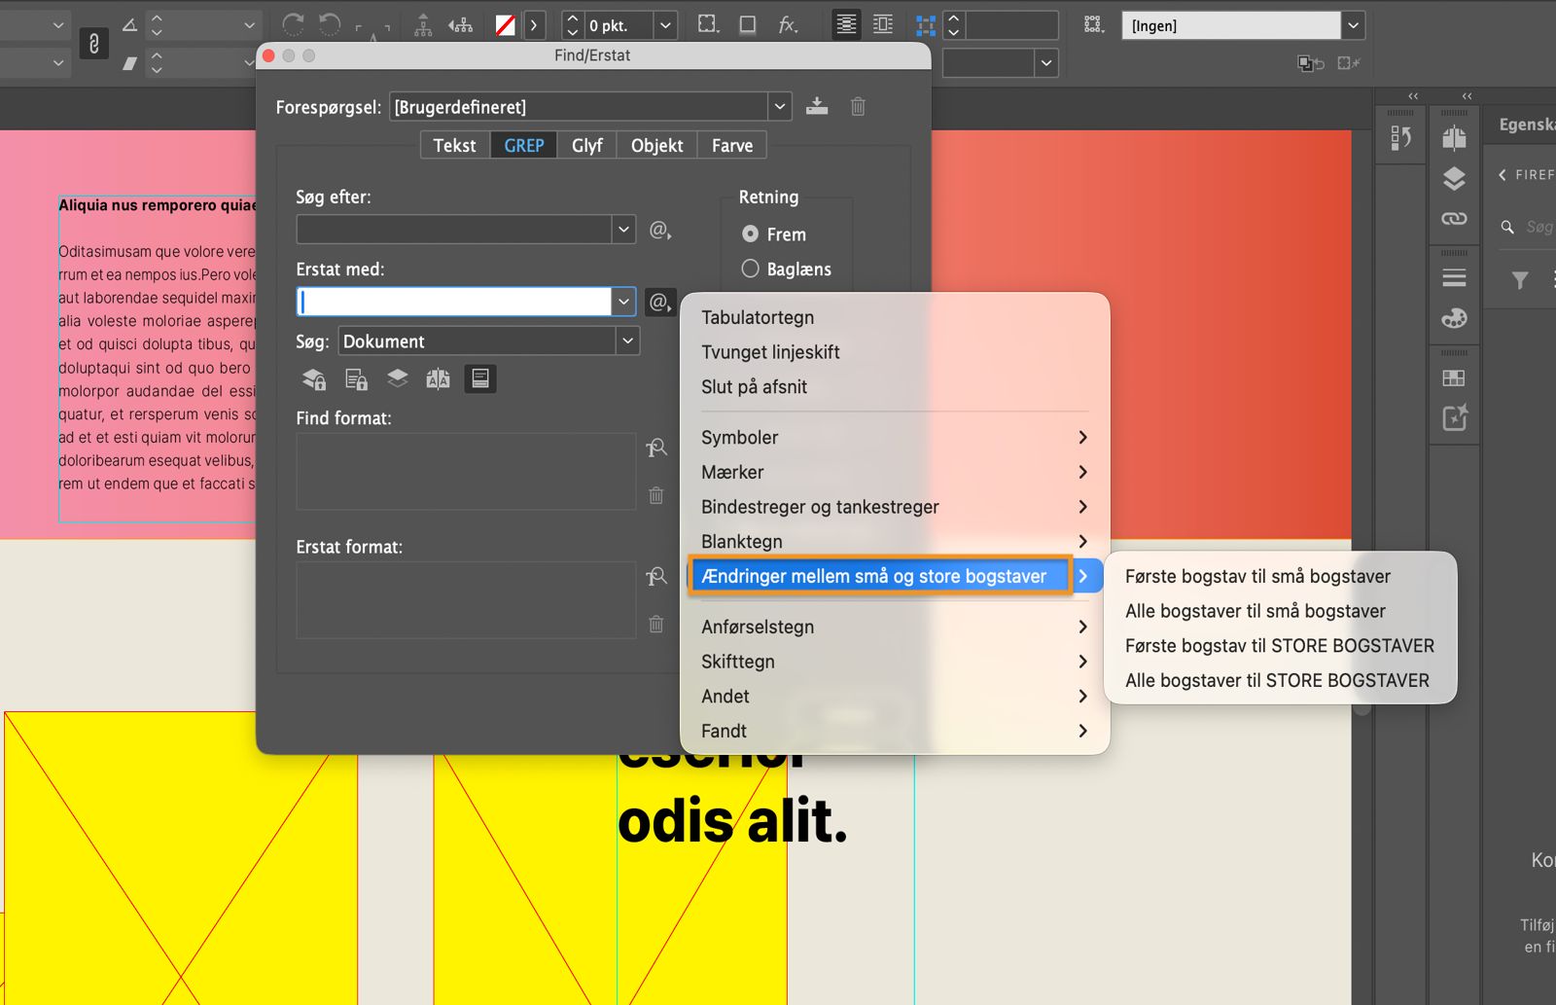Image resolution: width=1556 pixels, height=1005 pixels.
Task: Open special characters menu next to Søg efter
Action: point(660,231)
